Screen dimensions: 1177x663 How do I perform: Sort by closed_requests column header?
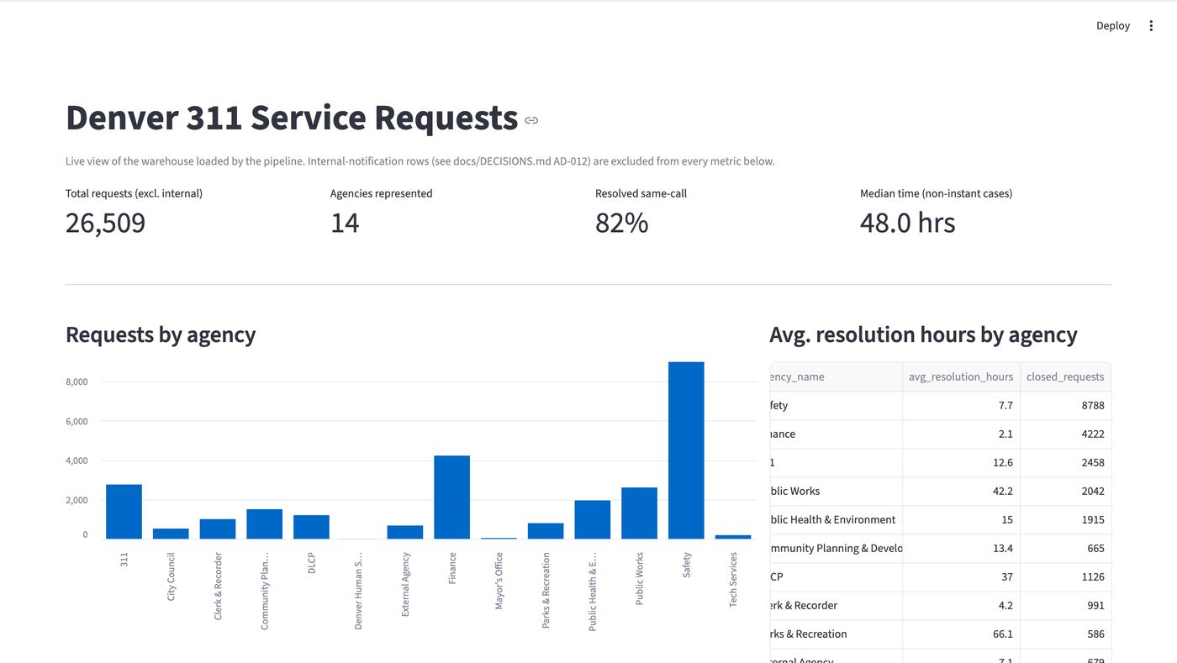(x=1065, y=376)
